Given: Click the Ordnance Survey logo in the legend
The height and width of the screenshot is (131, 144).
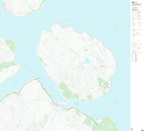Looking at the screenshot, I should tap(135, 2).
